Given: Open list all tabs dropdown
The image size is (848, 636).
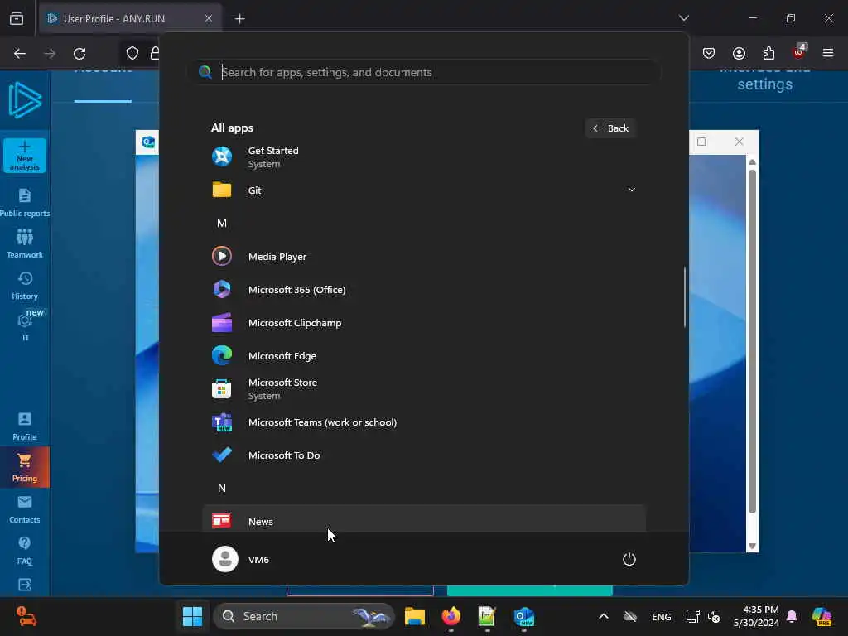Looking at the screenshot, I should click(683, 18).
